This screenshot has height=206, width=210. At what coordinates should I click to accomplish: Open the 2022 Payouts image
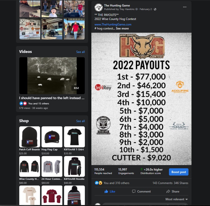[141, 99]
